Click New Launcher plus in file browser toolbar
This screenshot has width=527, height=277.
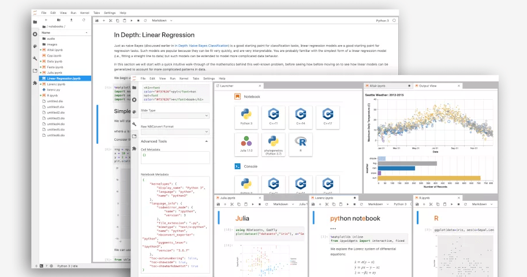(x=46, y=20)
